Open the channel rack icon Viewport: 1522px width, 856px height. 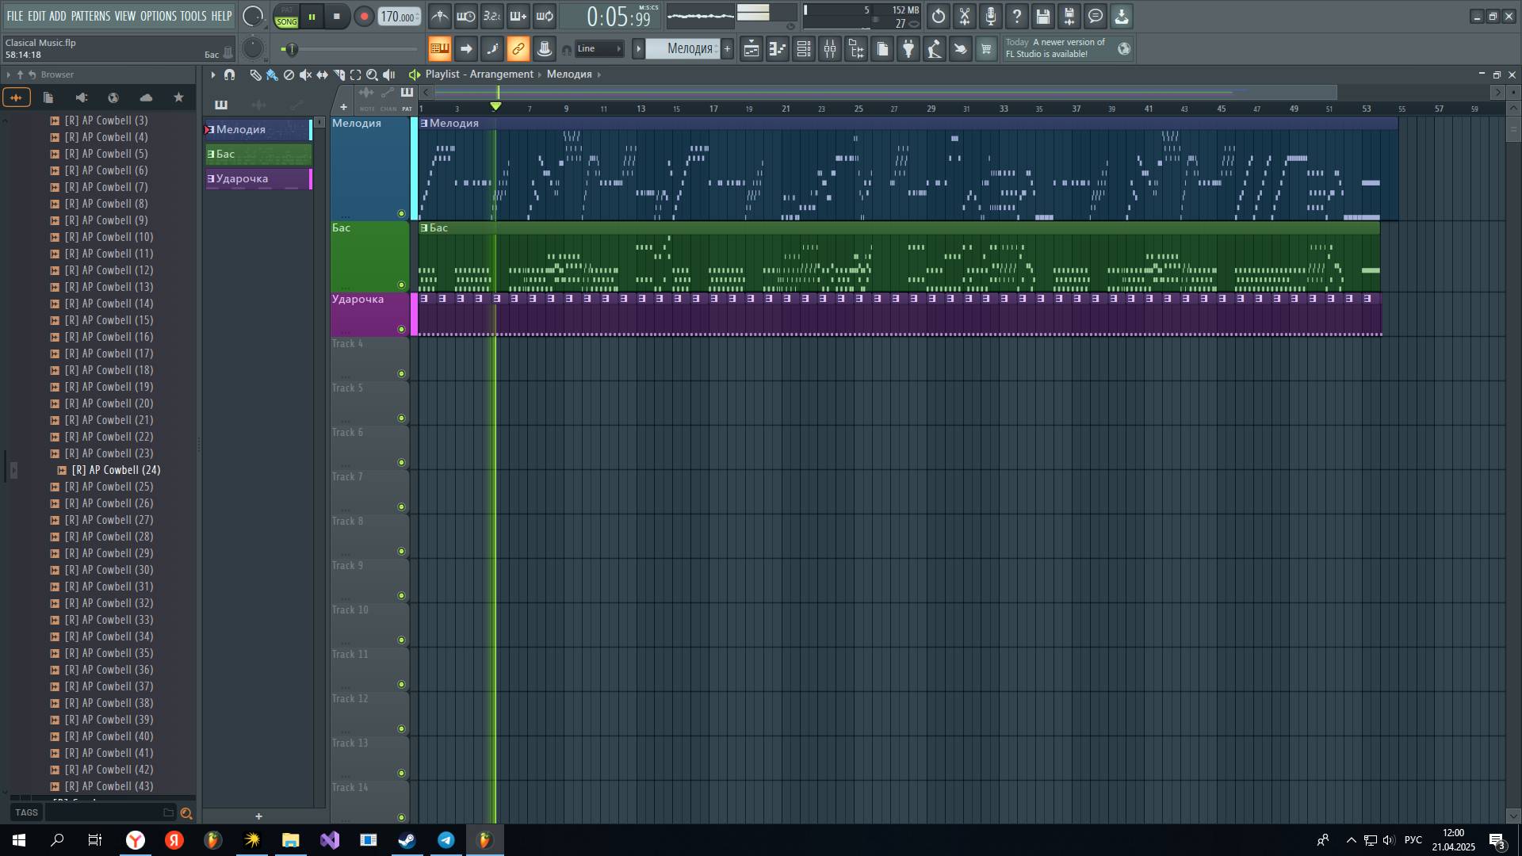[804, 49]
